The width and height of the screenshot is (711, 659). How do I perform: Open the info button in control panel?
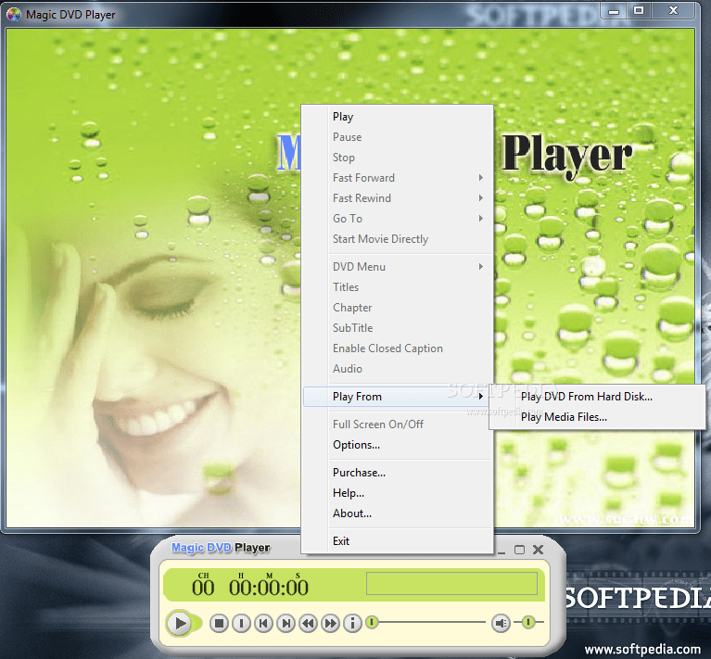[x=353, y=624]
